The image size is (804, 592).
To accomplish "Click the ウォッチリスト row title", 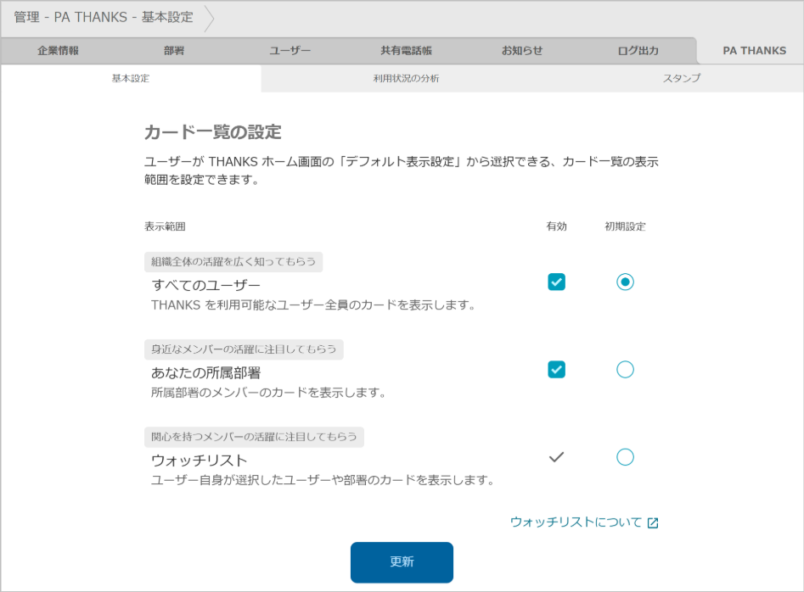I will (199, 460).
